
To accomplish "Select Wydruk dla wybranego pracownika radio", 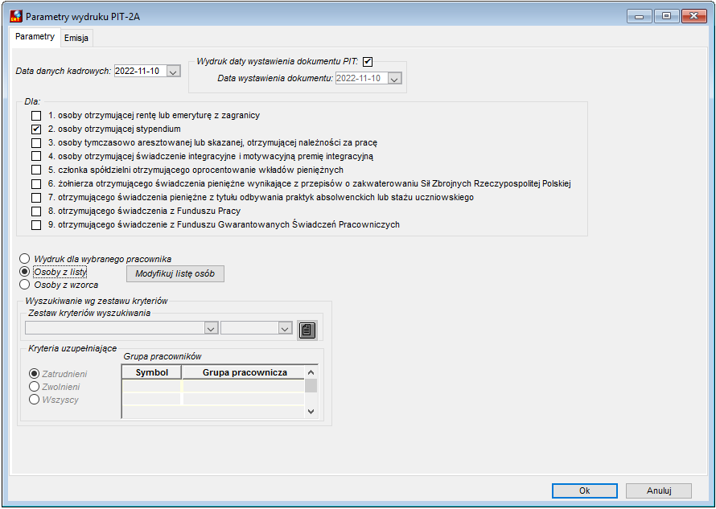I will (x=25, y=259).
